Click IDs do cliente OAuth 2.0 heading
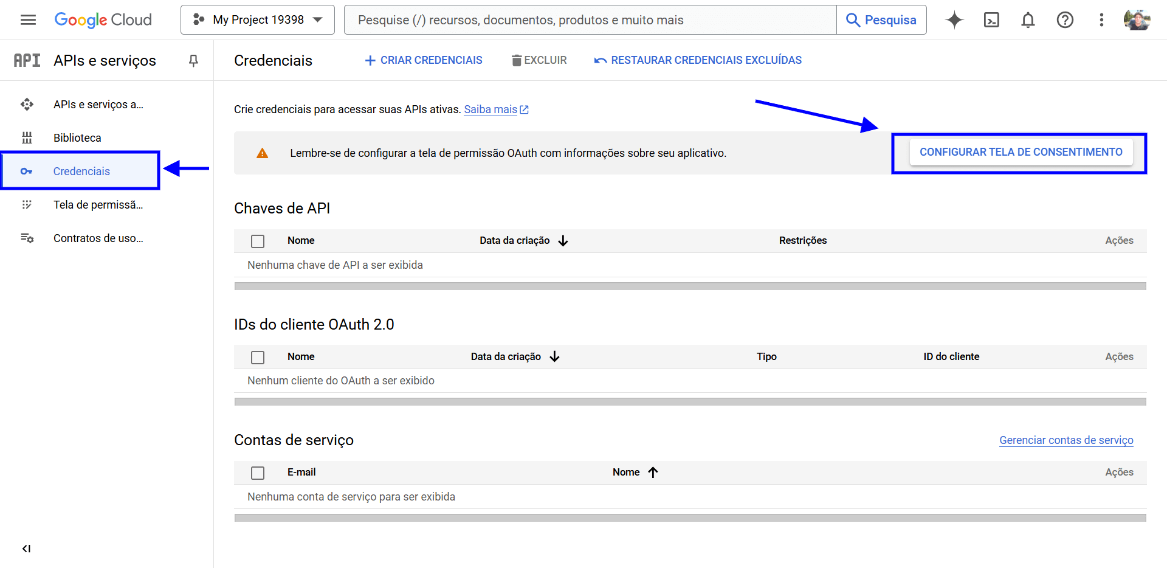 (x=314, y=325)
